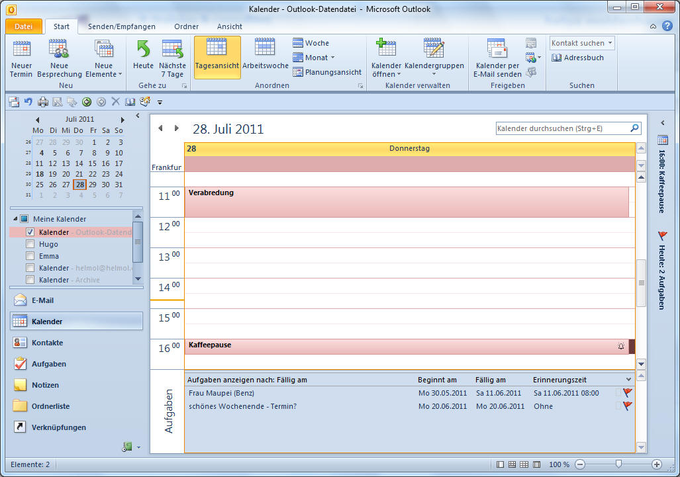Open the Kontakt suchen dropdown arrow
The width and height of the screenshot is (680, 477).
click(x=610, y=43)
